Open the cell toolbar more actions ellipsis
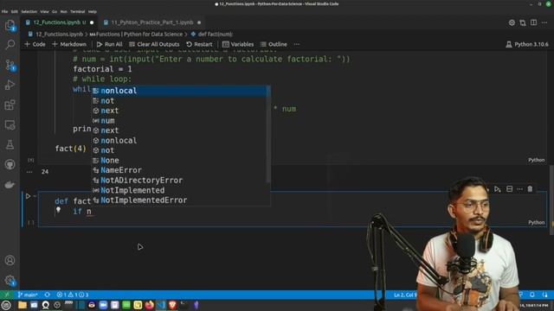Viewport: 554px width, 311px height. pyautogui.click(x=519, y=189)
